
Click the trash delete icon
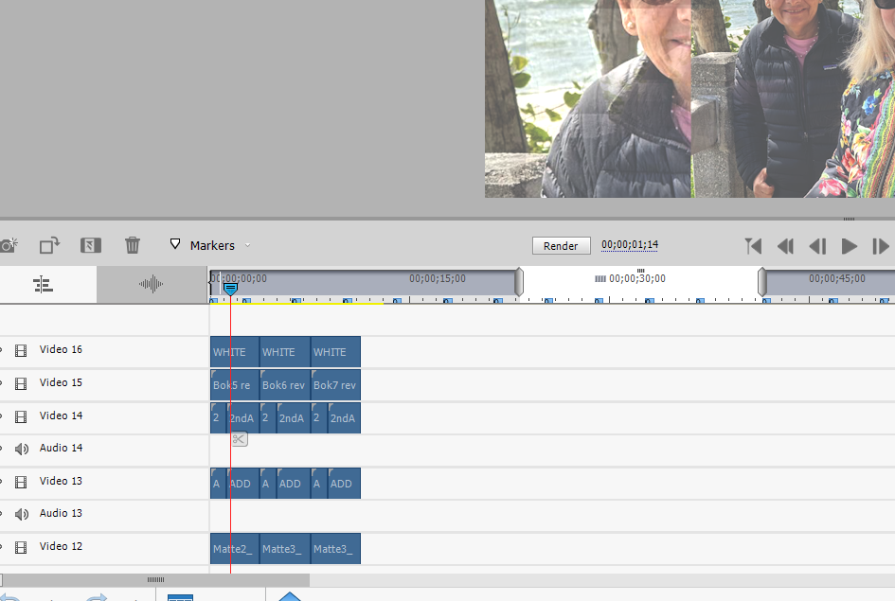[133, 245]
